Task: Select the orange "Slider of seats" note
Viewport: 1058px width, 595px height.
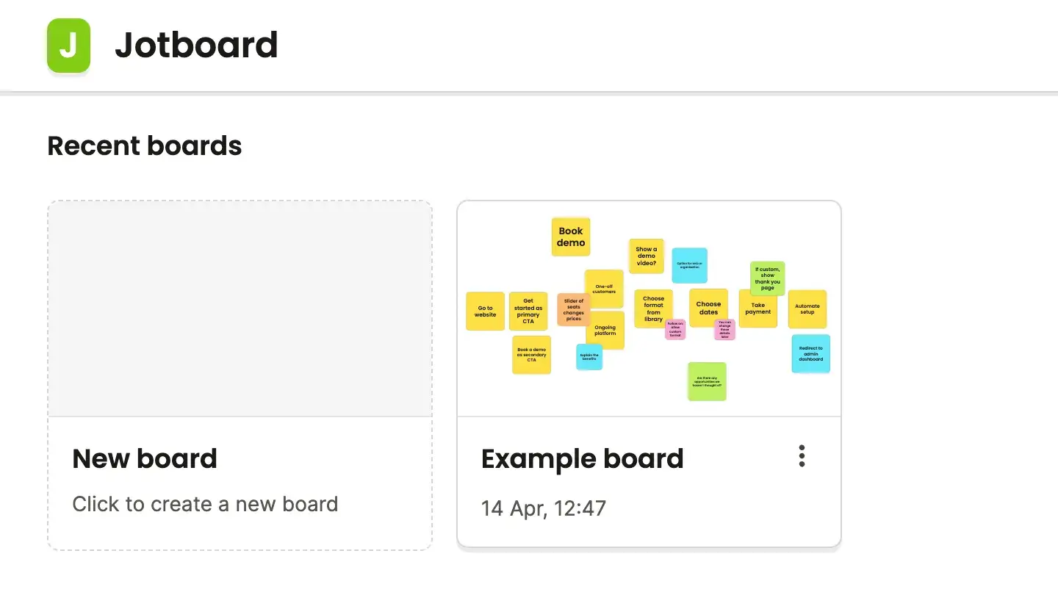Action: pyautogui.click(x=574, y=309)
